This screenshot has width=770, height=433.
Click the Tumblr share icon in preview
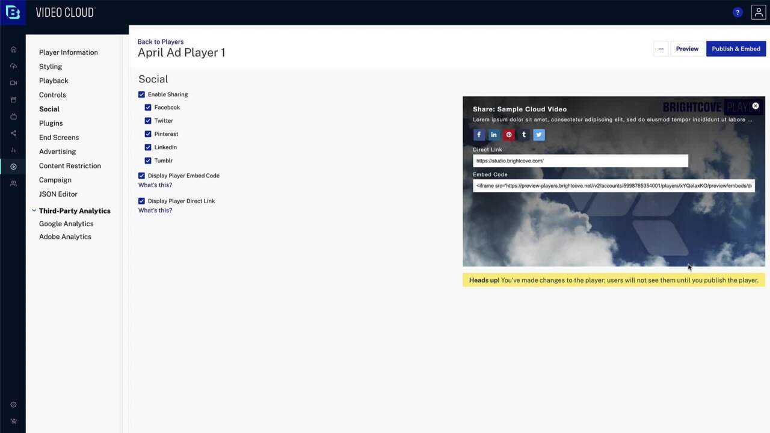click(524, 135)
